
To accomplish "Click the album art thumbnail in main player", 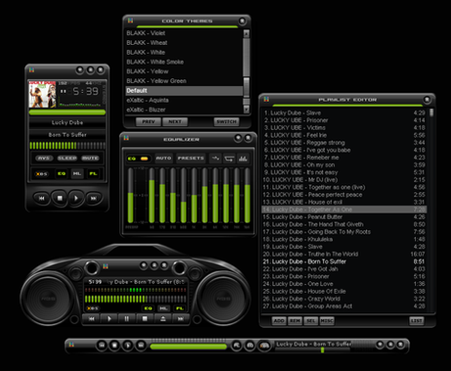I will [42, 94].
